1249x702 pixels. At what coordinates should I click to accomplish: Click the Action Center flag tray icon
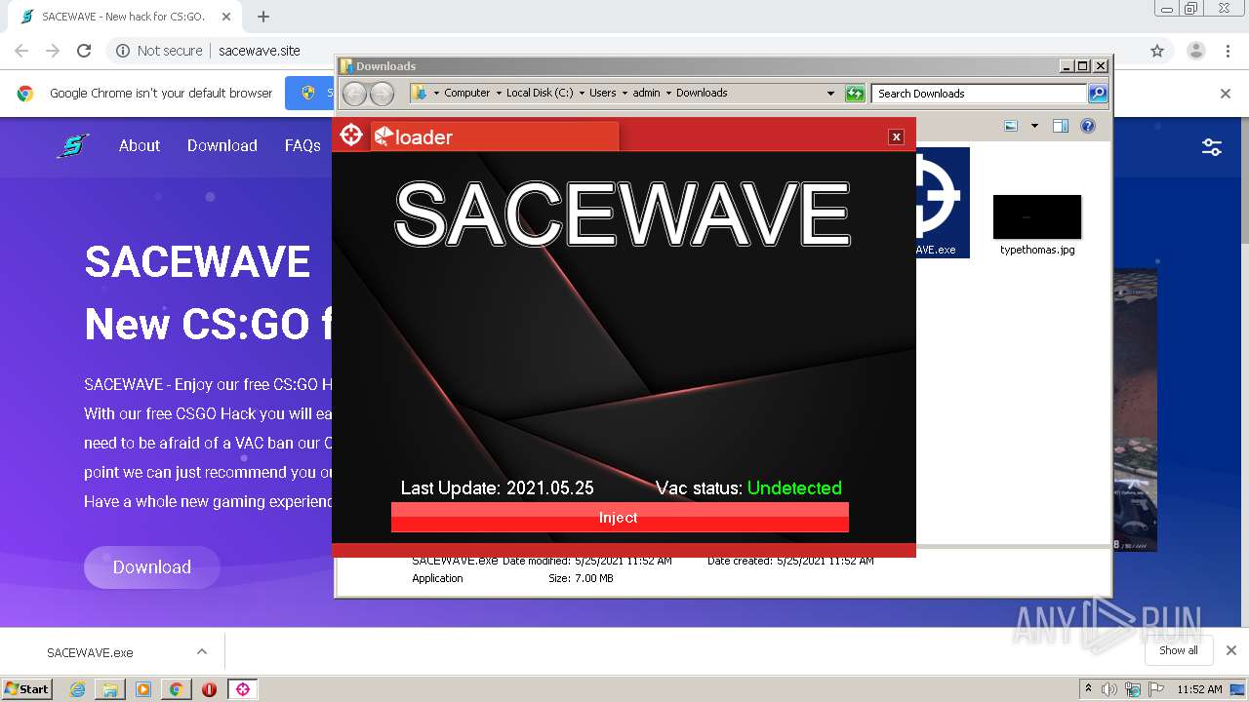click(1156, 689)
